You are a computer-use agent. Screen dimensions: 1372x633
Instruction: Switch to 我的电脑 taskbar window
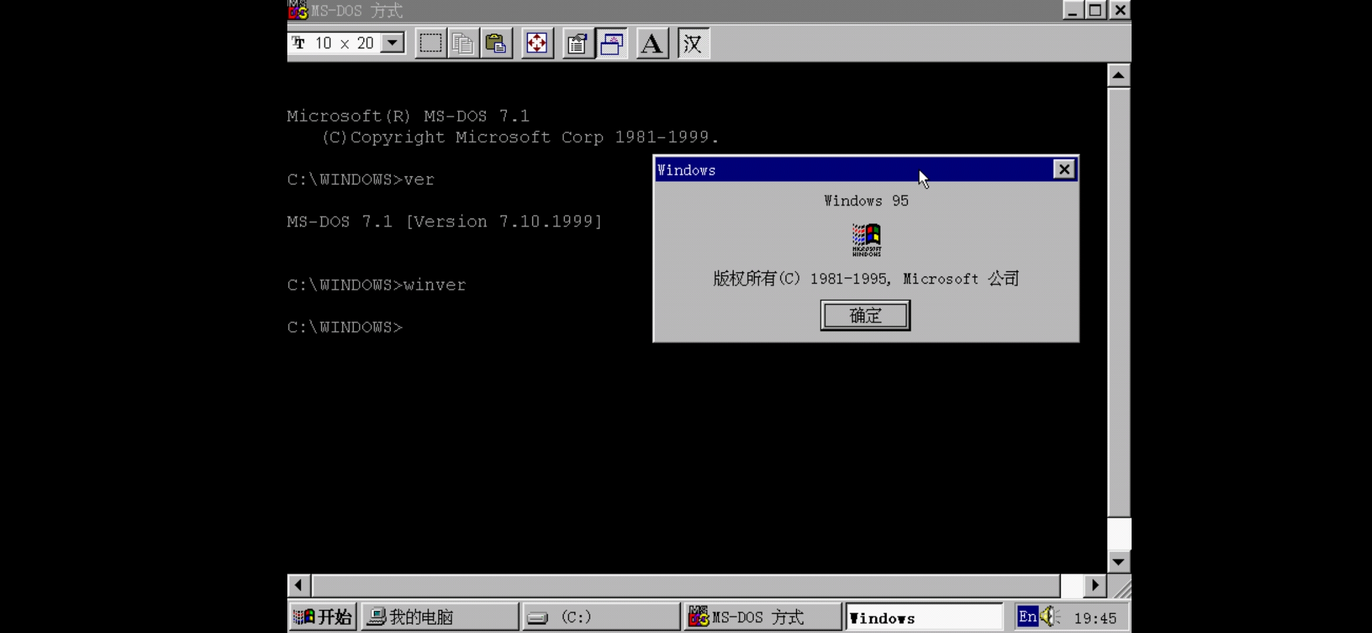pos(439,617)
